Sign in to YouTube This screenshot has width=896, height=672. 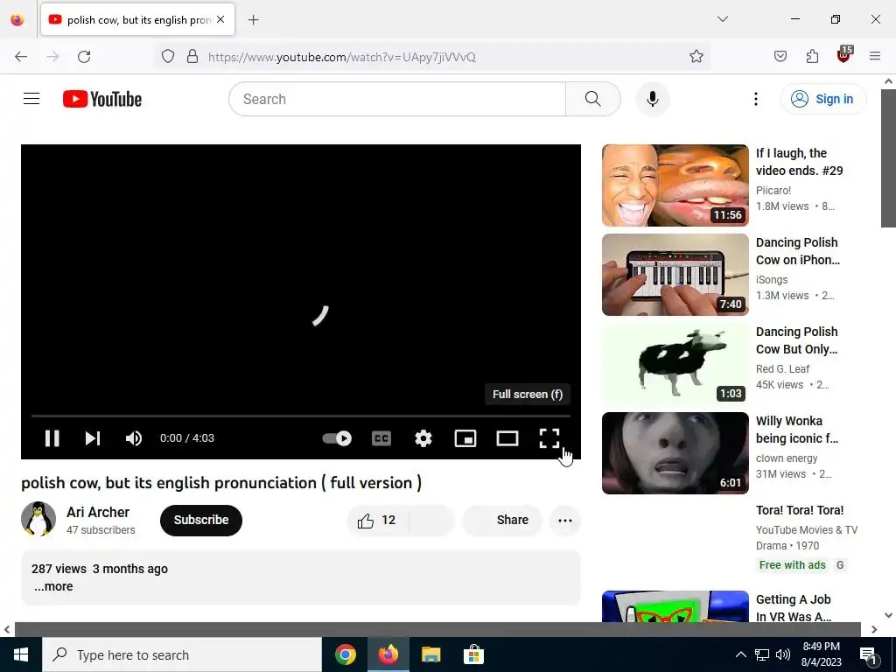pyautogui.click(x=823, y=99)
